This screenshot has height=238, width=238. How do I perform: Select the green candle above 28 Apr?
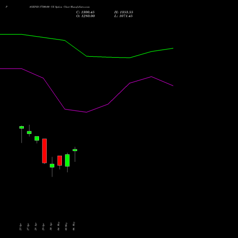(x=37, y=138)
